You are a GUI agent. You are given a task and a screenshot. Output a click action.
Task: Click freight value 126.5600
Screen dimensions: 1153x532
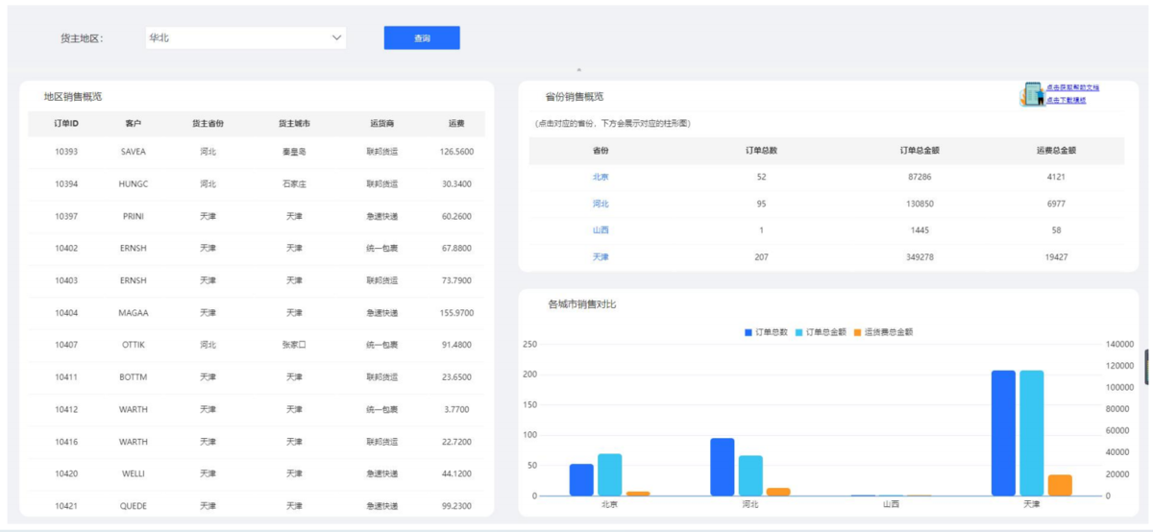(456, 152)
